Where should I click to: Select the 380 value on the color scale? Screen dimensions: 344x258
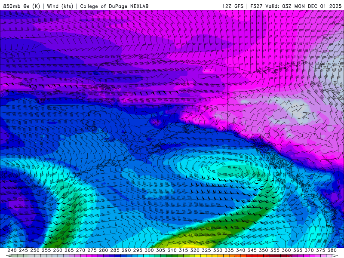332,250
